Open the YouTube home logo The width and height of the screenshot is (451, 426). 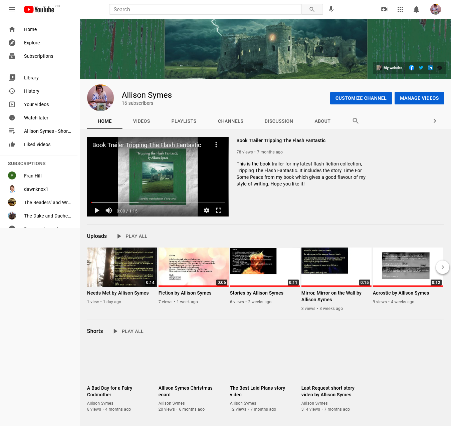(39, 9)
